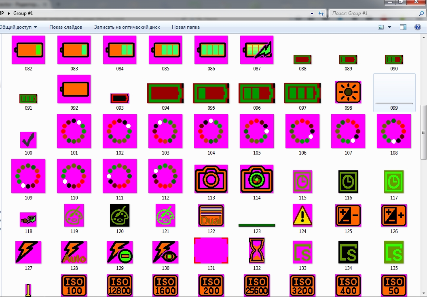Click the refresh button beside address bar
Image resolution: width=427 pixels, height=297 pixels.
pos(321,13)
